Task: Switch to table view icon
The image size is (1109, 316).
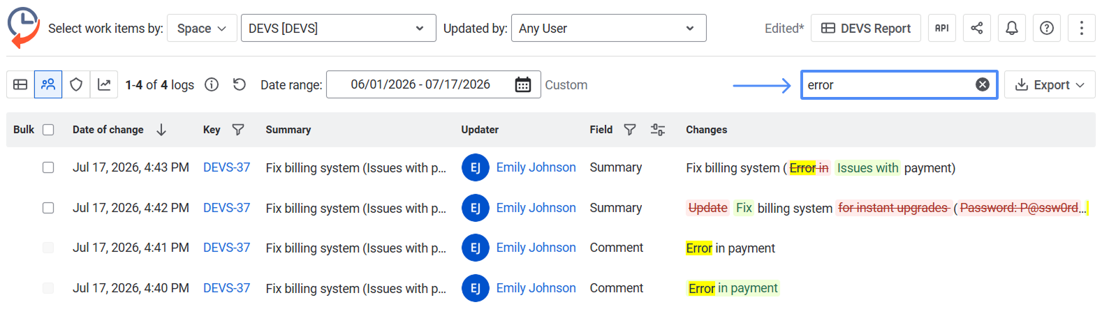Action: click(20, 84)
